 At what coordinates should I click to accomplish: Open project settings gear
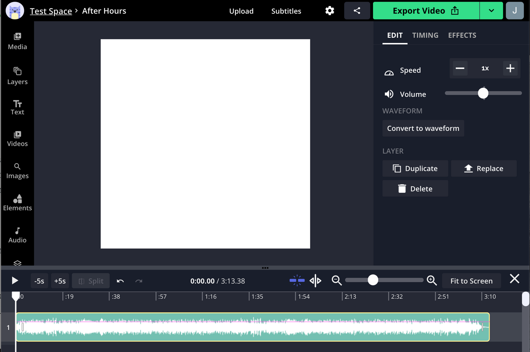click(329, 11)
